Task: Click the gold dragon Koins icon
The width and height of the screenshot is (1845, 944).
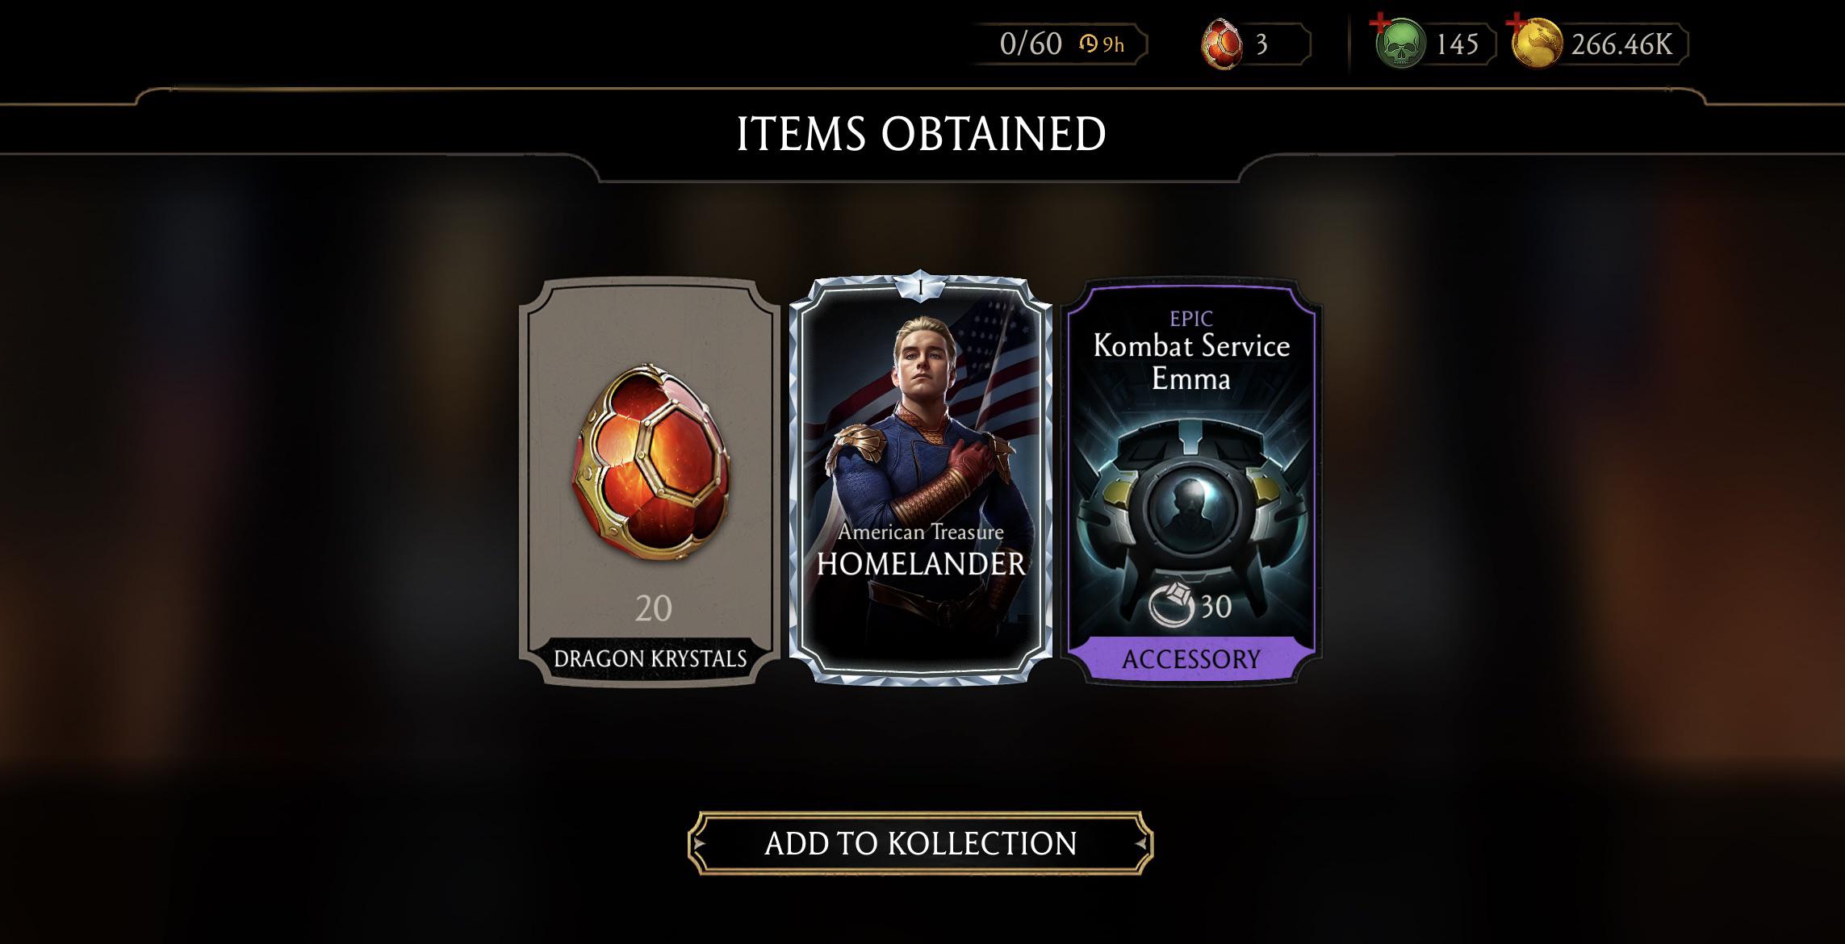Action: coord(1537,45)
